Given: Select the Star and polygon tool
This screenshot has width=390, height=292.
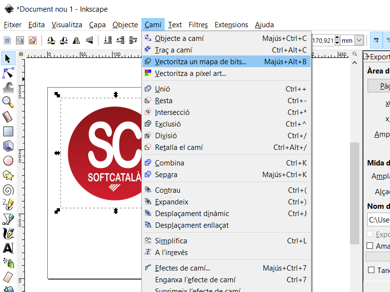Looking at the screenshot, I should pyautogui.click(x=8, y=175).
